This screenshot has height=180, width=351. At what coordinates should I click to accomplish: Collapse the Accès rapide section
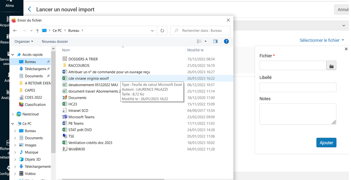tap(13, 55)
